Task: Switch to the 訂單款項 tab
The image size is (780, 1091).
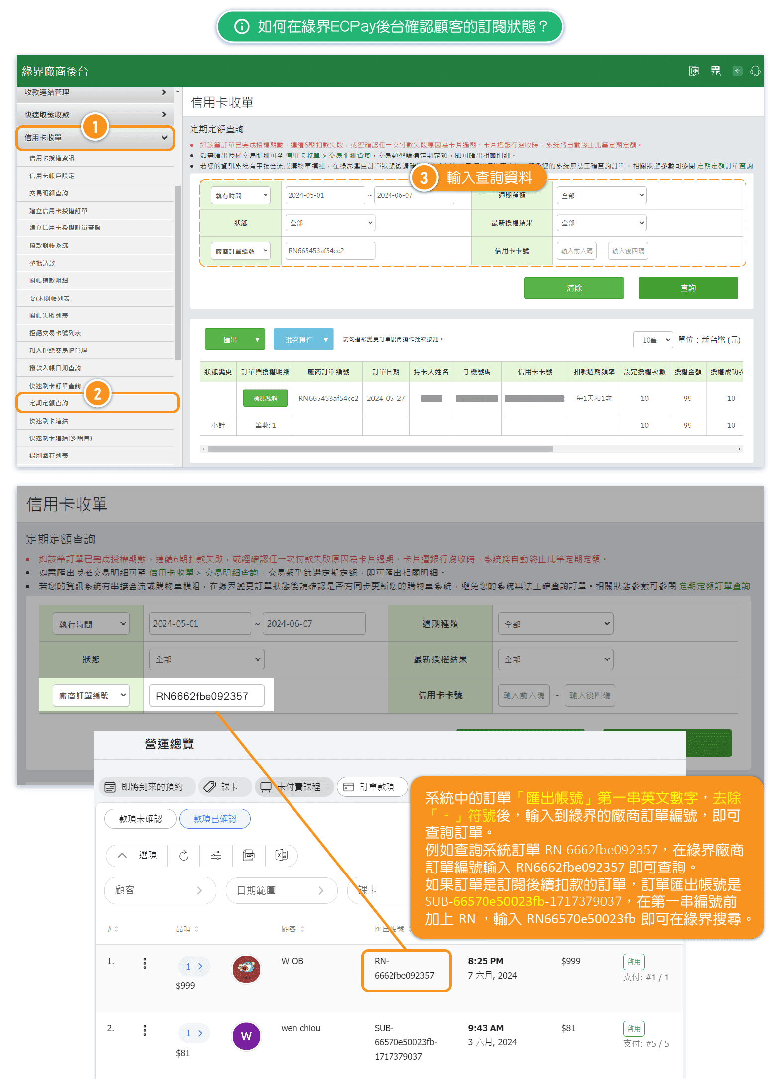Action: click(372, 787)
